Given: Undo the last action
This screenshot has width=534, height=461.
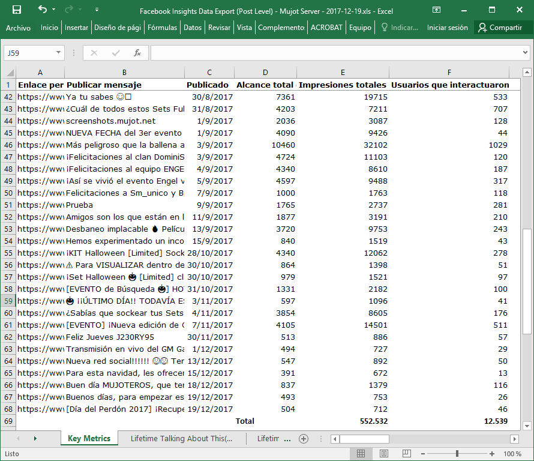Looking at the screenshot, I should 42,10.
